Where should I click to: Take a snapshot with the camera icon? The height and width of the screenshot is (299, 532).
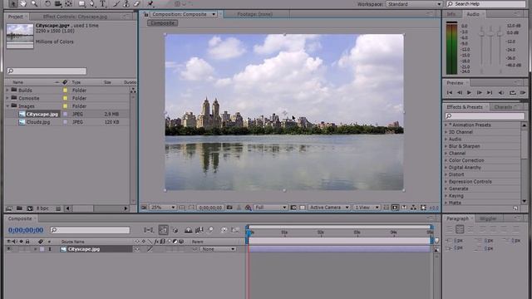point(229,207)
